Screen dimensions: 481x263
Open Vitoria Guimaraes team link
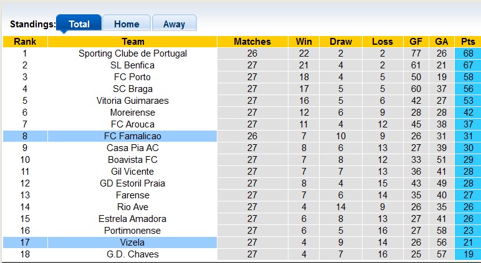133,101
